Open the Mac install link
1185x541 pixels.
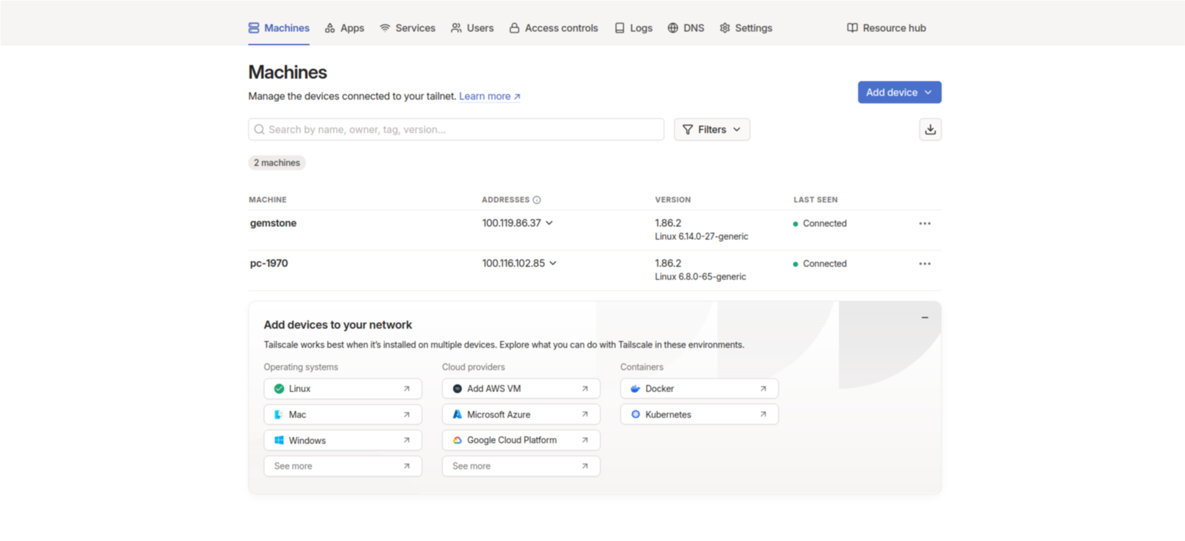[343, 415]
